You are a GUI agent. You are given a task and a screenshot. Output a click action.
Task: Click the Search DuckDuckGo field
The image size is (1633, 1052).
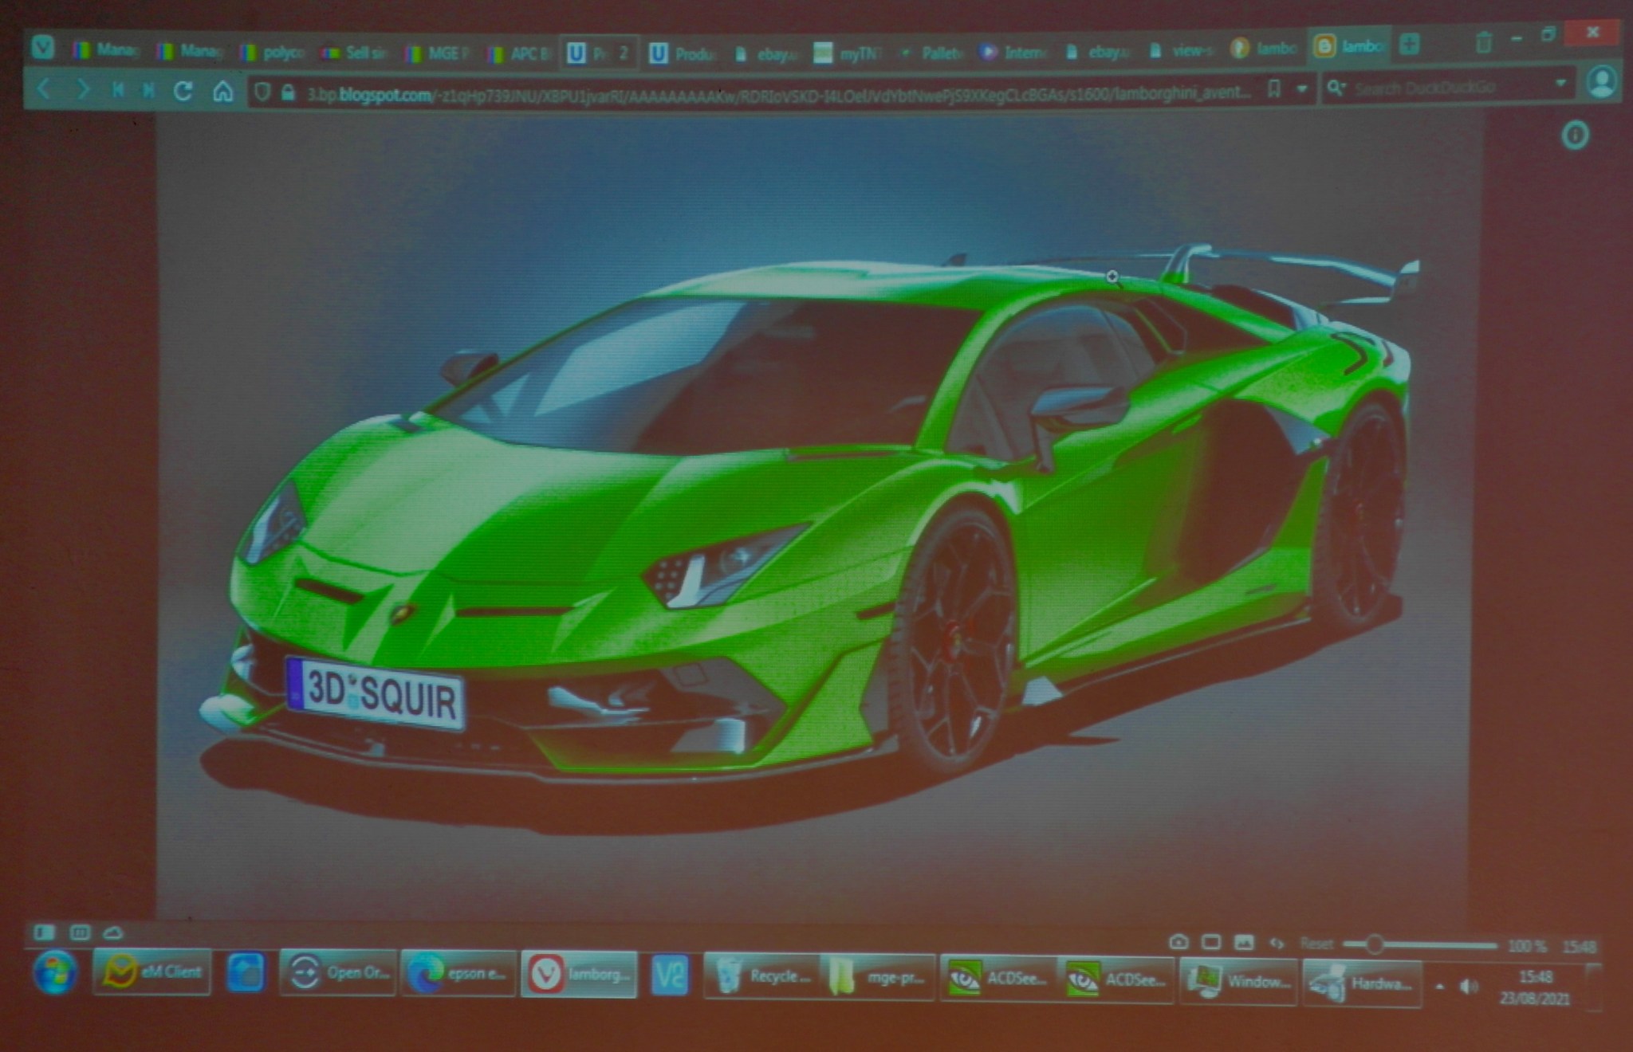[1447, 86]
